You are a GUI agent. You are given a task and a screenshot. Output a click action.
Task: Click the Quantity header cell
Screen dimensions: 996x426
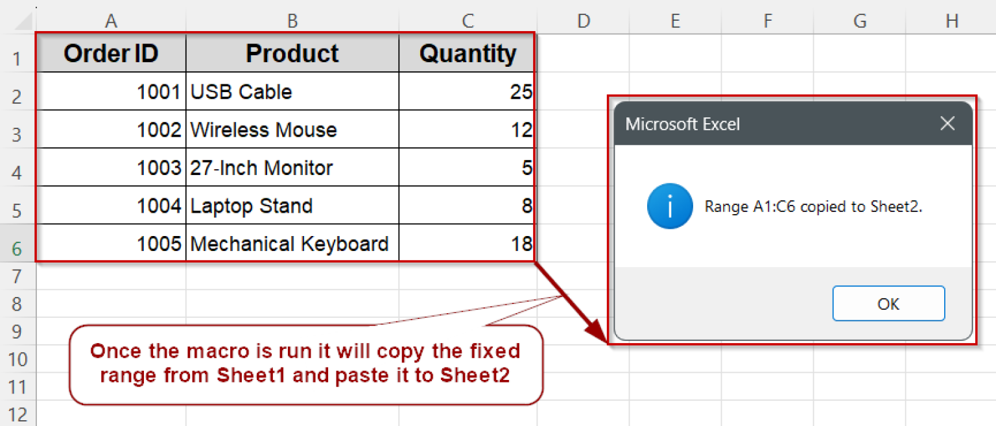point(468,54)
